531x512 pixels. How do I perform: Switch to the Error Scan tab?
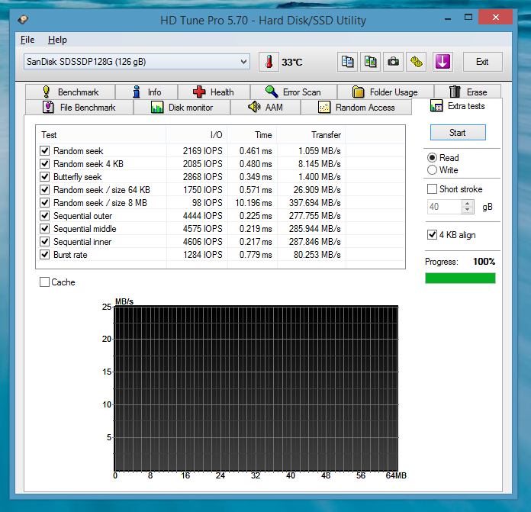[x=294, y=92]
